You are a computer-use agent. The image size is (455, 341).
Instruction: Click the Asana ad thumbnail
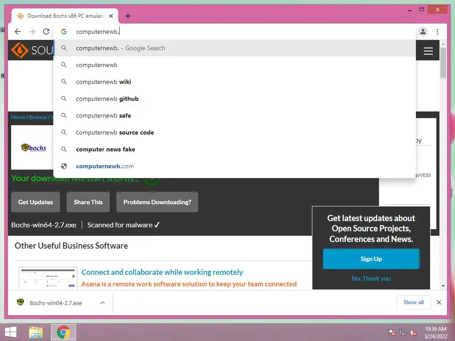(48, 278)
